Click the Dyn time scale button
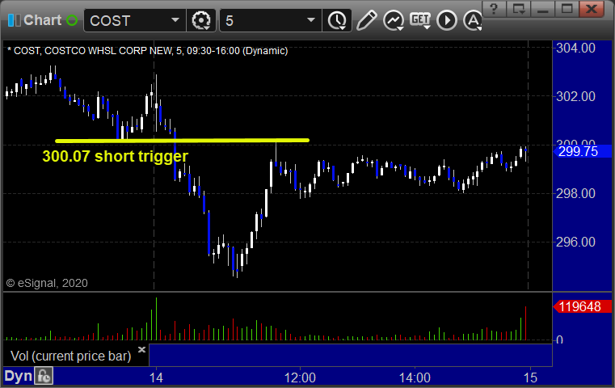The width and height of the screenshot is (615, 388). click(x=19, y=376)
